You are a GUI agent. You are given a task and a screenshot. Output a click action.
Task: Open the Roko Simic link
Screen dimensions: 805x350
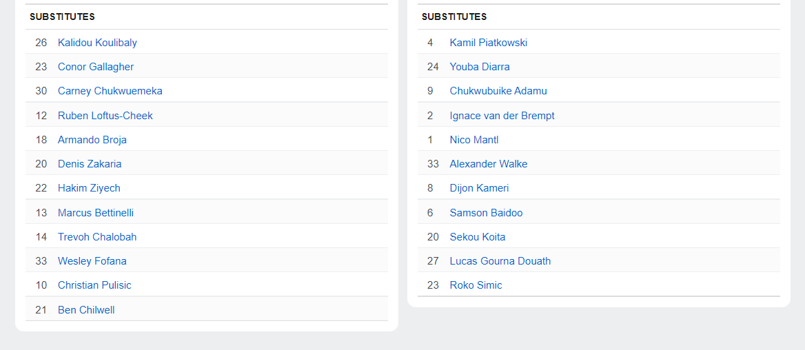476,285
